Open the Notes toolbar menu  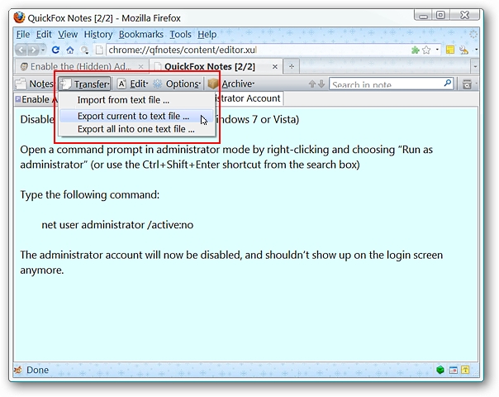pyautogui.click(x=35, y=84)
